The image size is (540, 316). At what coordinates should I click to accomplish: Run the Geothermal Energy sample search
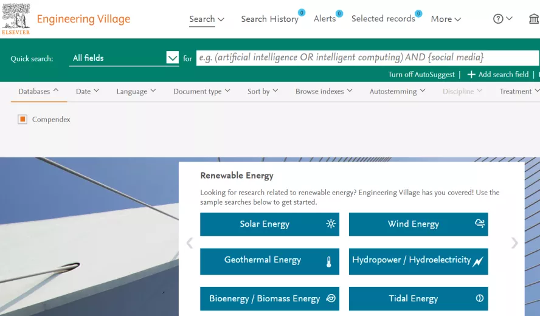[269, 261]
